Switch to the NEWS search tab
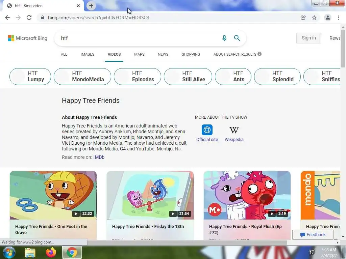The height and width of the screenshot is (259, 346). (163, 54)
